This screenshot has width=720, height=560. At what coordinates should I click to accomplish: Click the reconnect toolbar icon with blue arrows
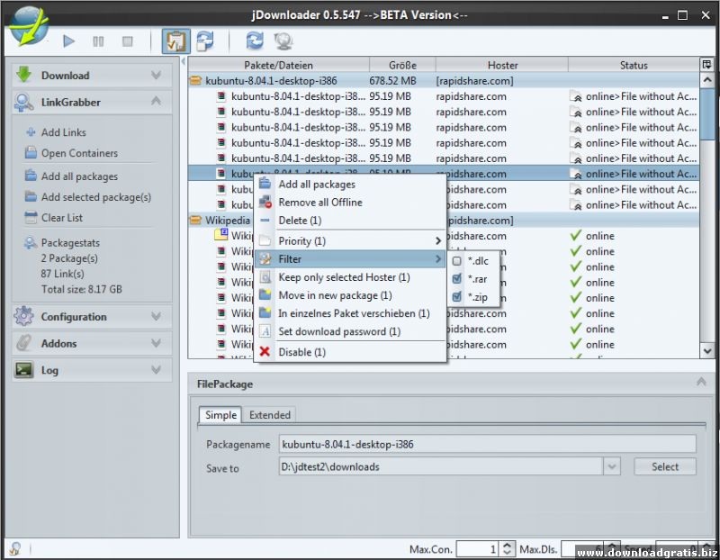click(205, 41)
